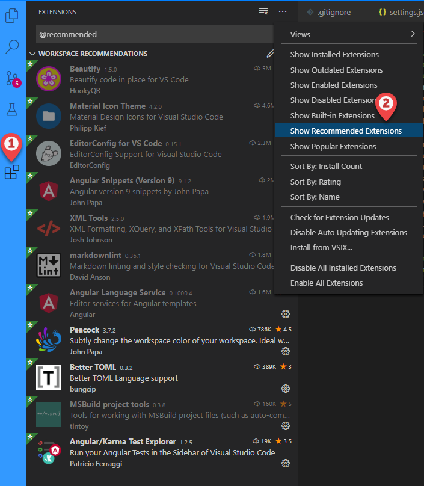The width and height of the screenshot is (424, 486).
Task: Open manage gear for Angular Language Service
Action: pos(286,314)
